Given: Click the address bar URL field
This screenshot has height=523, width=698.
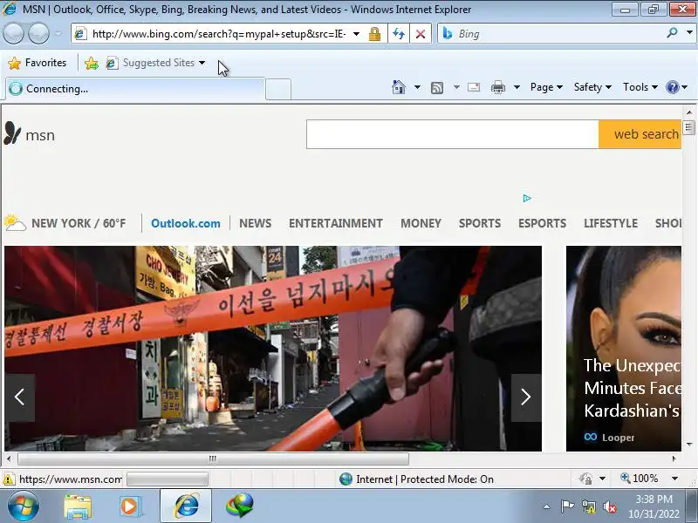Looking at the screenshot, I should [x=219, y=34].
